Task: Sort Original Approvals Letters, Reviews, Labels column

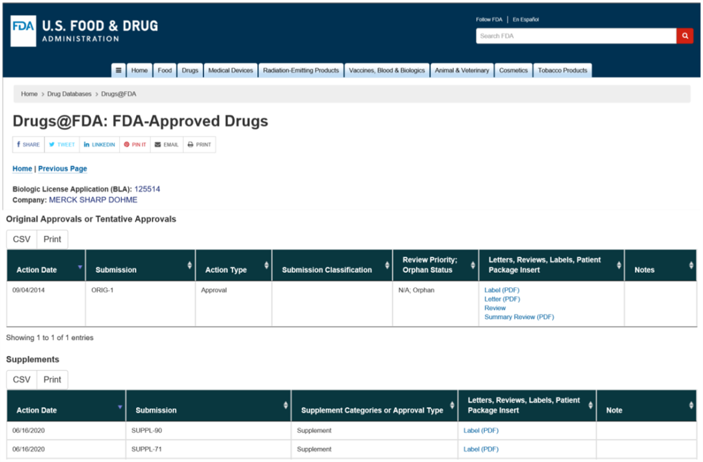Action: [551, 266]
